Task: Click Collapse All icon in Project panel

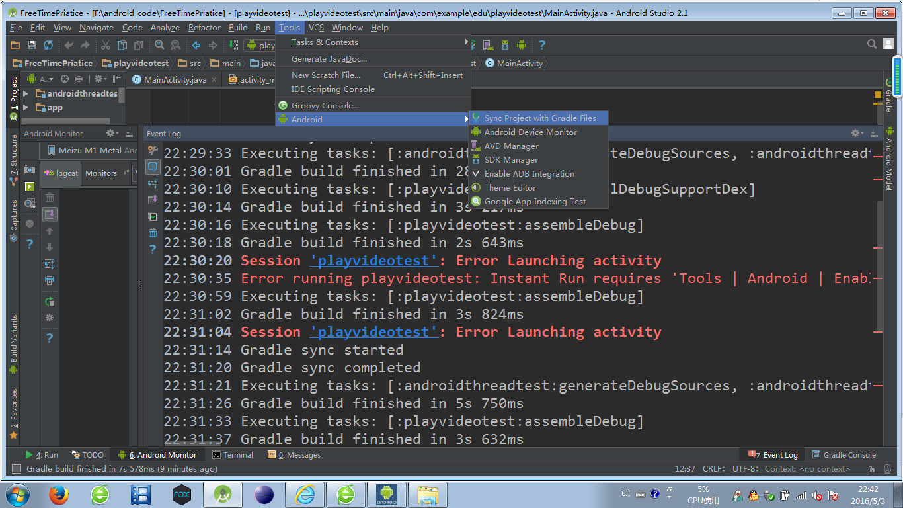Action: point(79,79)
